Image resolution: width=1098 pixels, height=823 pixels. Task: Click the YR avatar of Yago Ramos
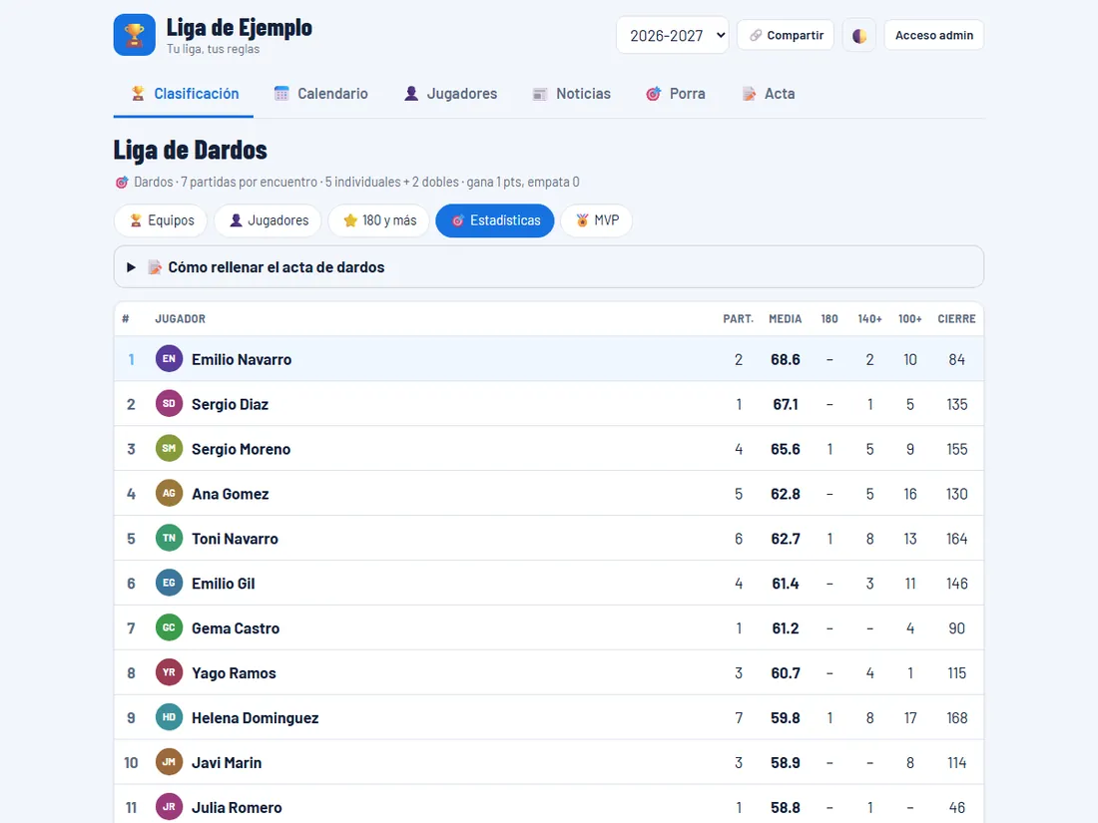coord(169,672)
